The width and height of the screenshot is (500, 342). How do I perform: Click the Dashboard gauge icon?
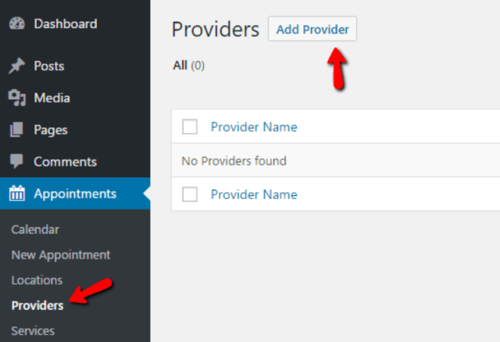pyautogui.click(x=16, y=24)
